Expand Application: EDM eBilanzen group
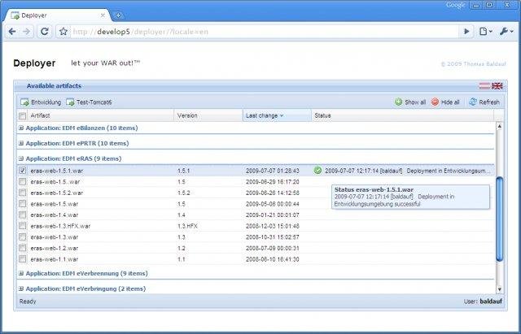Image resolution: width=521 pixels, height=334 pixels. click(x=21, y=128)
